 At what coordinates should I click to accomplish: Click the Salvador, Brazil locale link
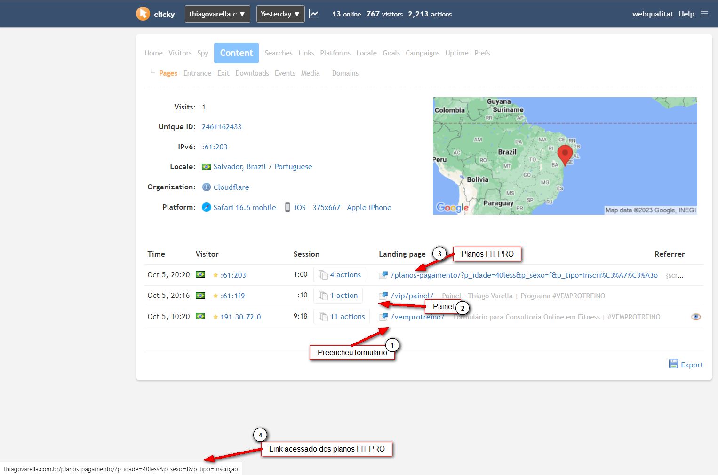239,167
